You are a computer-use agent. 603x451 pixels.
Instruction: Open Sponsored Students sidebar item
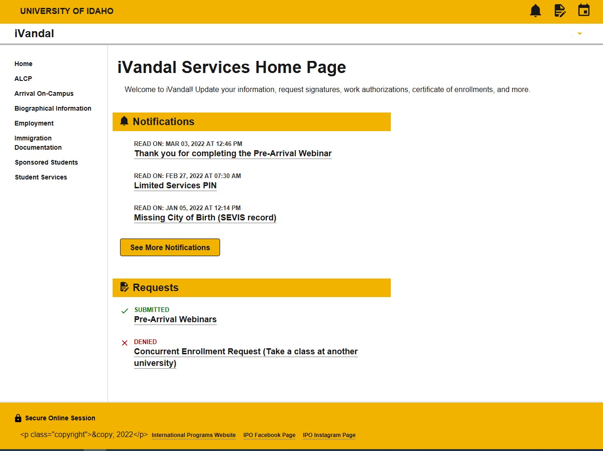pyautogui.click(x=47, y=162)
